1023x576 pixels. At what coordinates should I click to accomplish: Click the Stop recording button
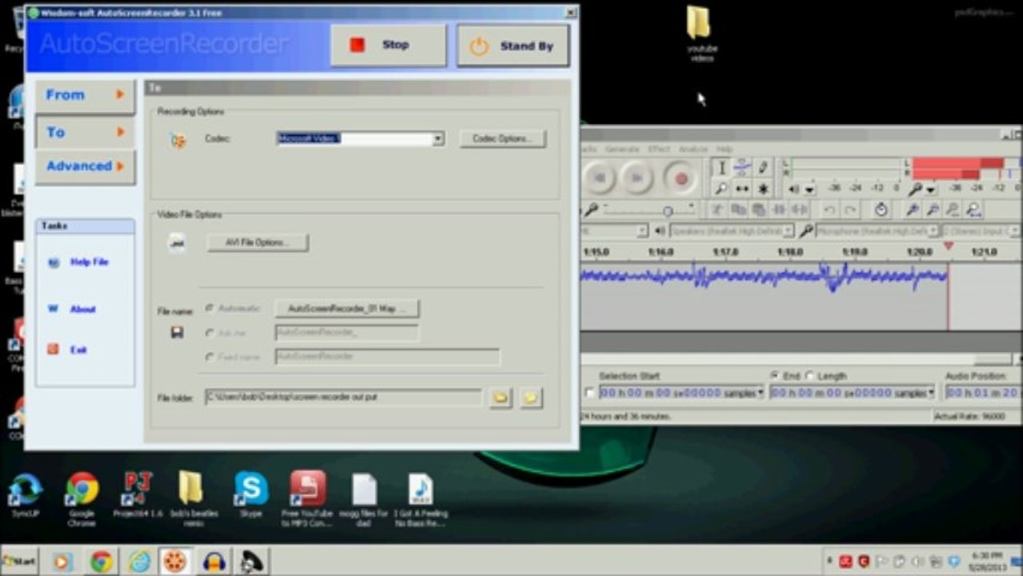click(x=389, y=46)
